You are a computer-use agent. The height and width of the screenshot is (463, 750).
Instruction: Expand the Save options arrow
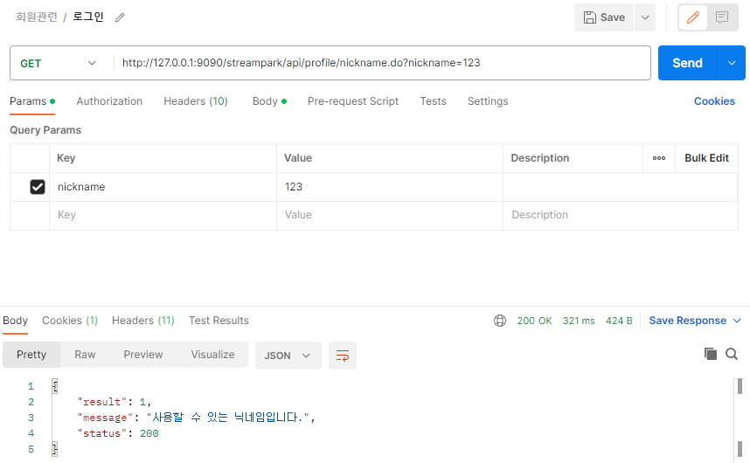(x=645, y=17)
